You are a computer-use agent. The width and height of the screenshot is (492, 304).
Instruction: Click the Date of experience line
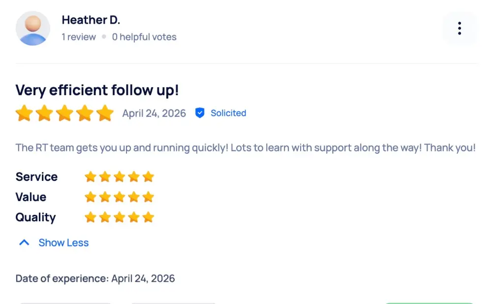click(x=95, y=278)
